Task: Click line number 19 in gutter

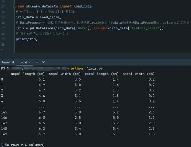Action: point(3,39)
